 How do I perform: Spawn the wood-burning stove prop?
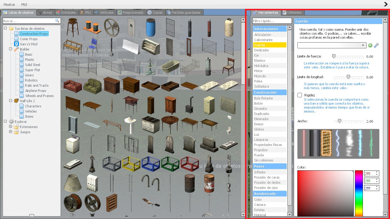coord(190,105)
